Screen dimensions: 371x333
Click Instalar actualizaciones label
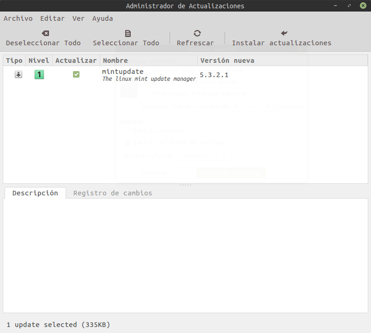pos(281,43)
